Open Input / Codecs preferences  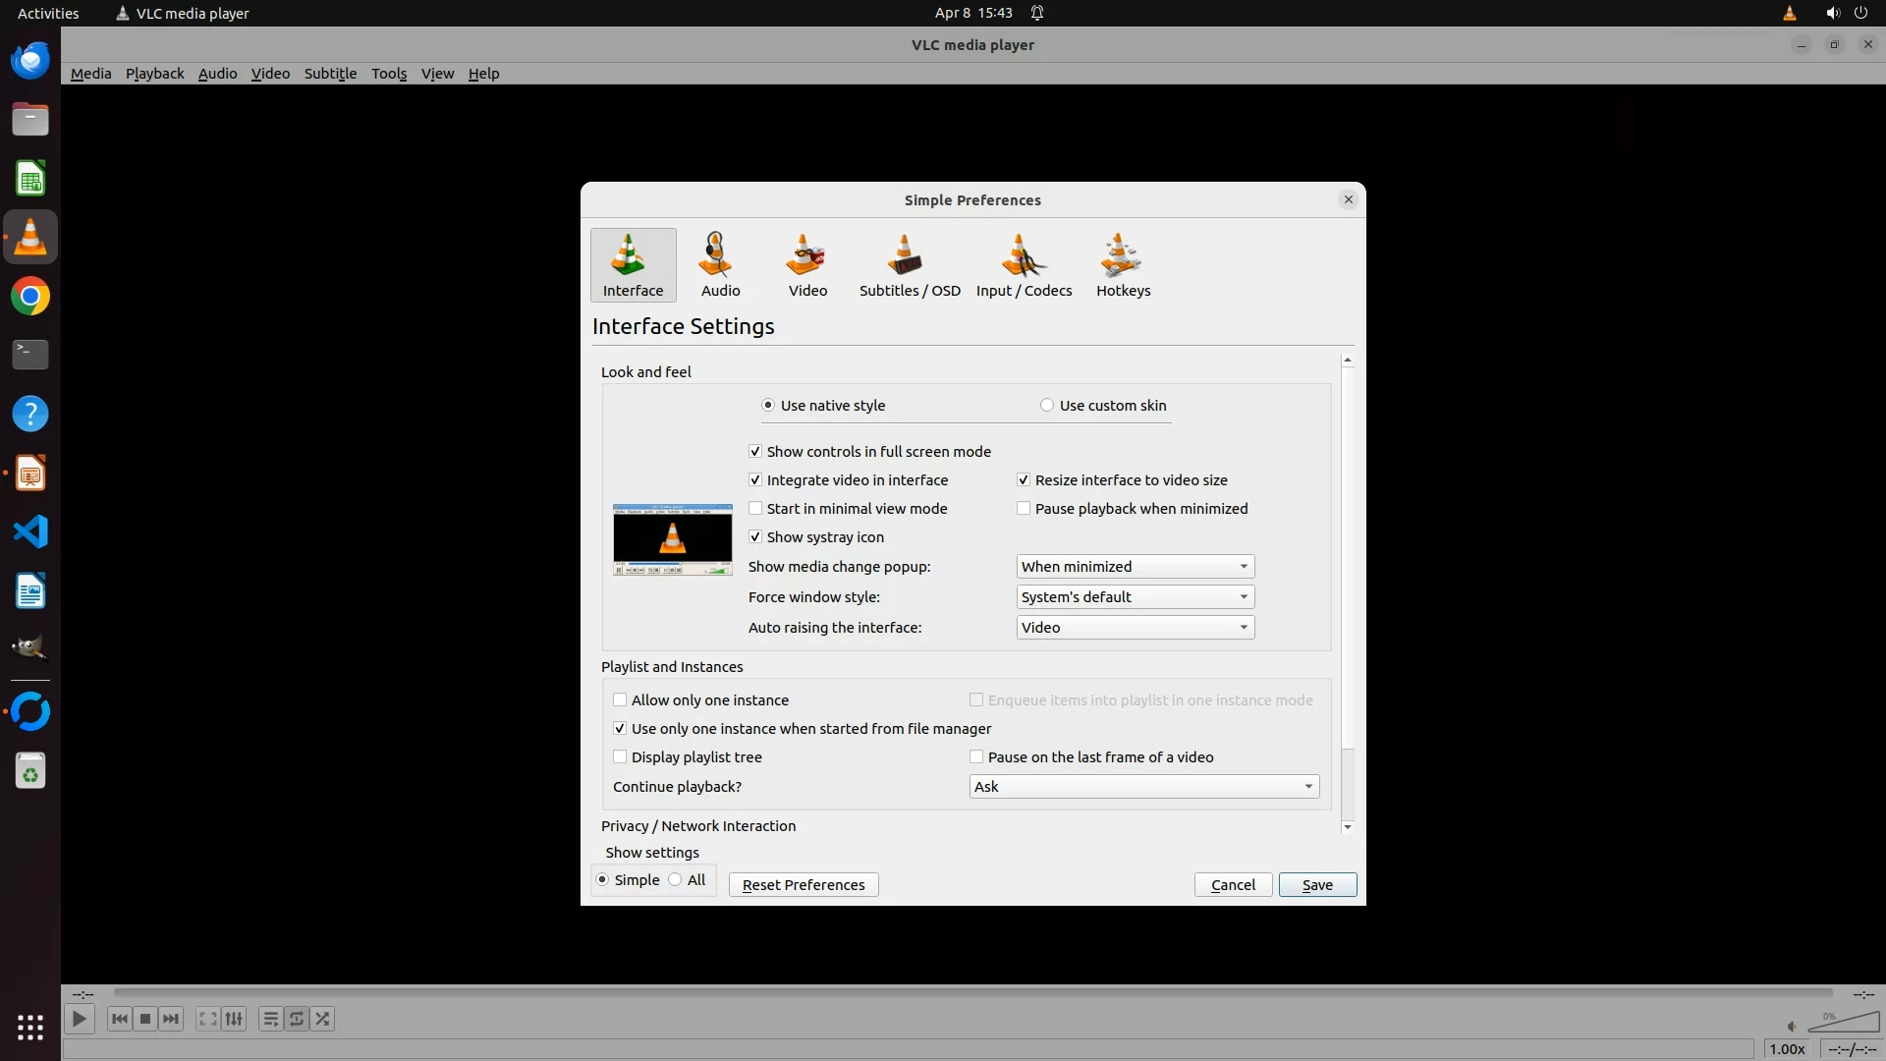(x=1024, y=265)
